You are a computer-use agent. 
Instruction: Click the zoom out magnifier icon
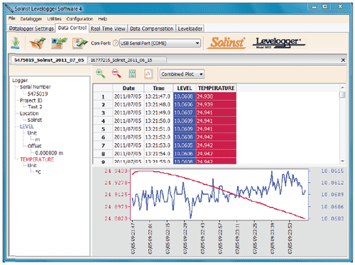point(116,74)
